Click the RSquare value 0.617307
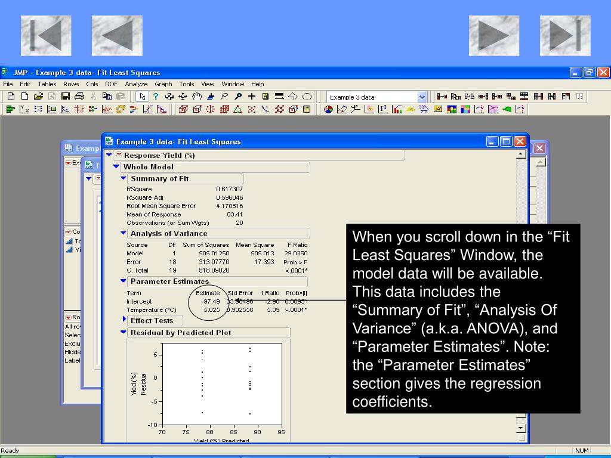611x458 pixels. click(x=230, y=189)
